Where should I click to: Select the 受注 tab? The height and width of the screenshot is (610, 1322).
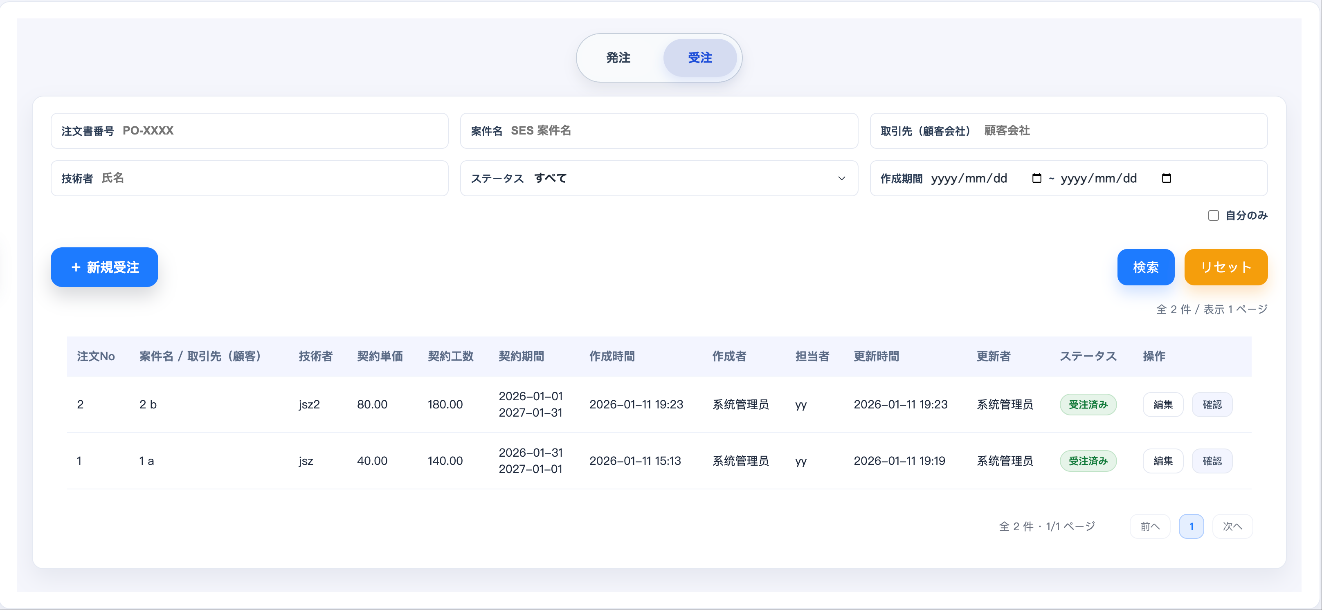(x=699, y=58)
